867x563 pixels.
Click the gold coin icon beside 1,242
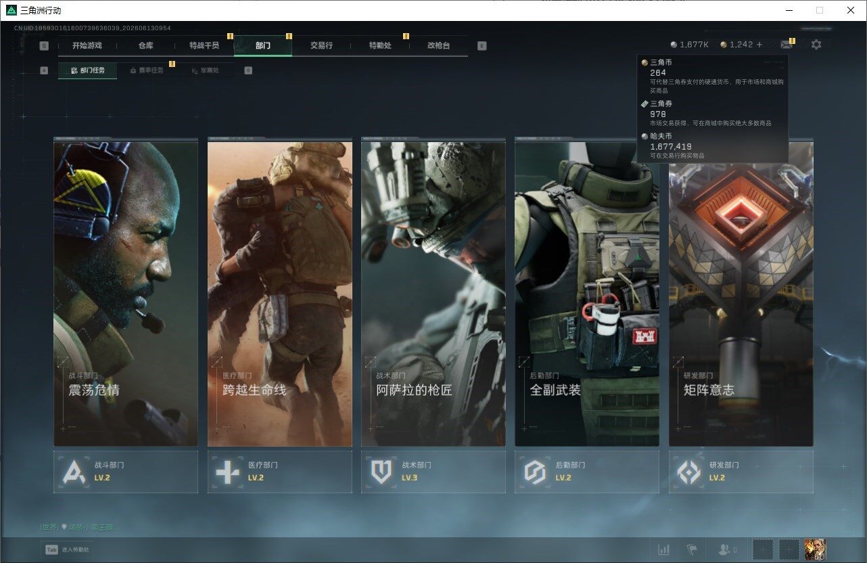[724, 45]
